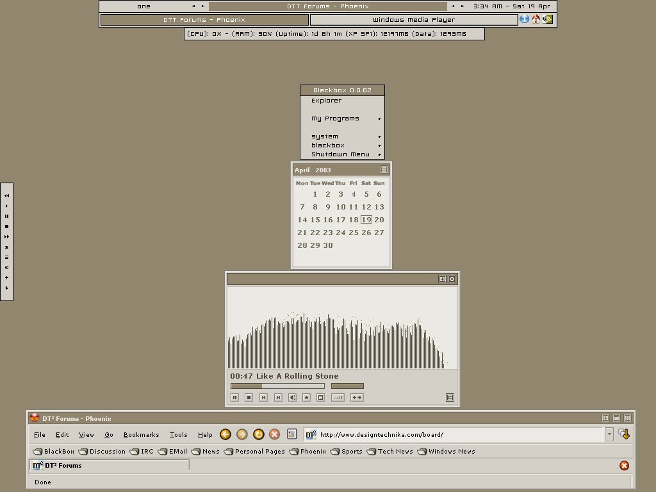Click the song seek progress bar

click(277, 386)
